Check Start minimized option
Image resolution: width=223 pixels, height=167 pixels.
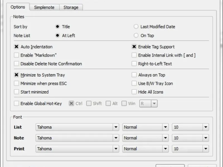pos(16,92)
